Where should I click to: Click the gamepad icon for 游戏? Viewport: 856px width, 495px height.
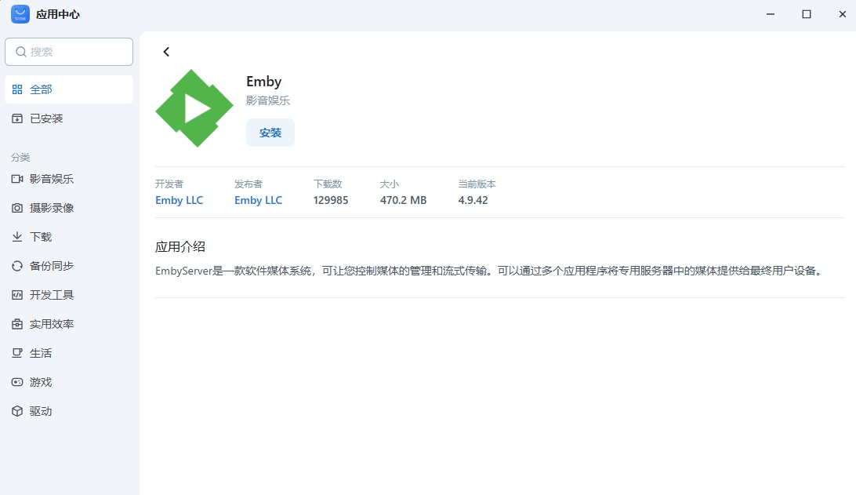(17, 382)
